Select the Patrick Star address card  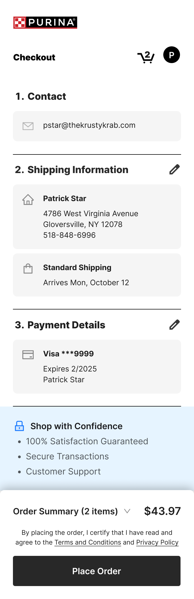click(97, 217)
